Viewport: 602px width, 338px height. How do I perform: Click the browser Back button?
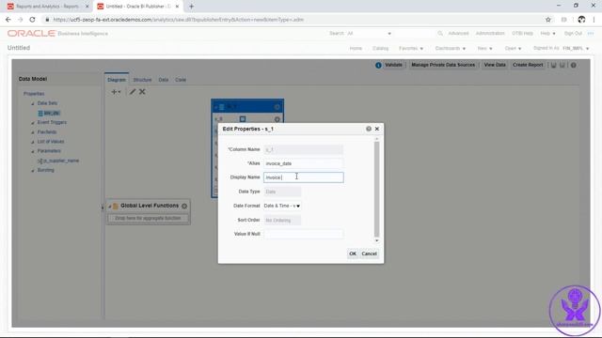click(x=8, y=20)
